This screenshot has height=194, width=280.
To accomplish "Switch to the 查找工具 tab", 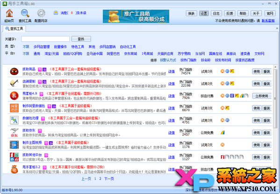I will click(x=14, y=29).
